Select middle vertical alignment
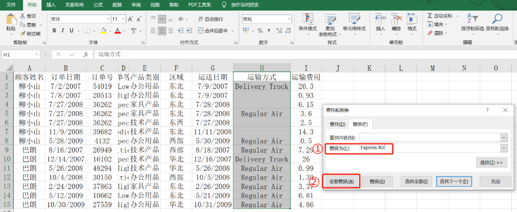517x212 pixels. (x=162, y=19)
